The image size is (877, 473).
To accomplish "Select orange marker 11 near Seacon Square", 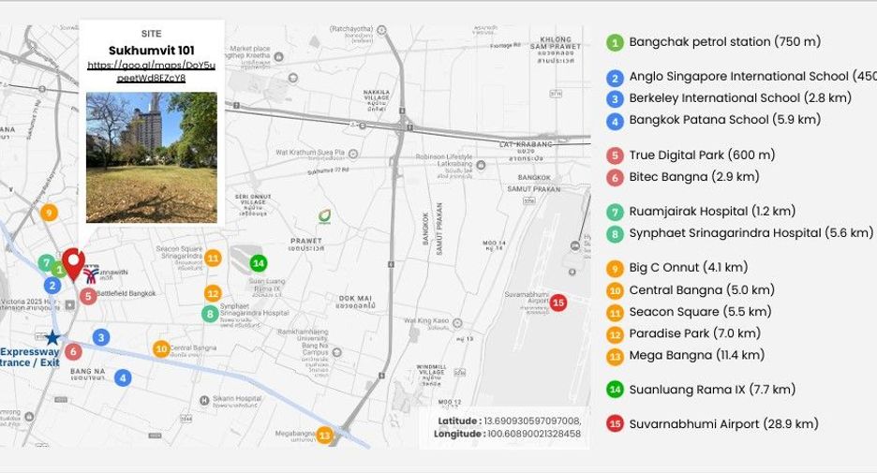I will point(213,258).
